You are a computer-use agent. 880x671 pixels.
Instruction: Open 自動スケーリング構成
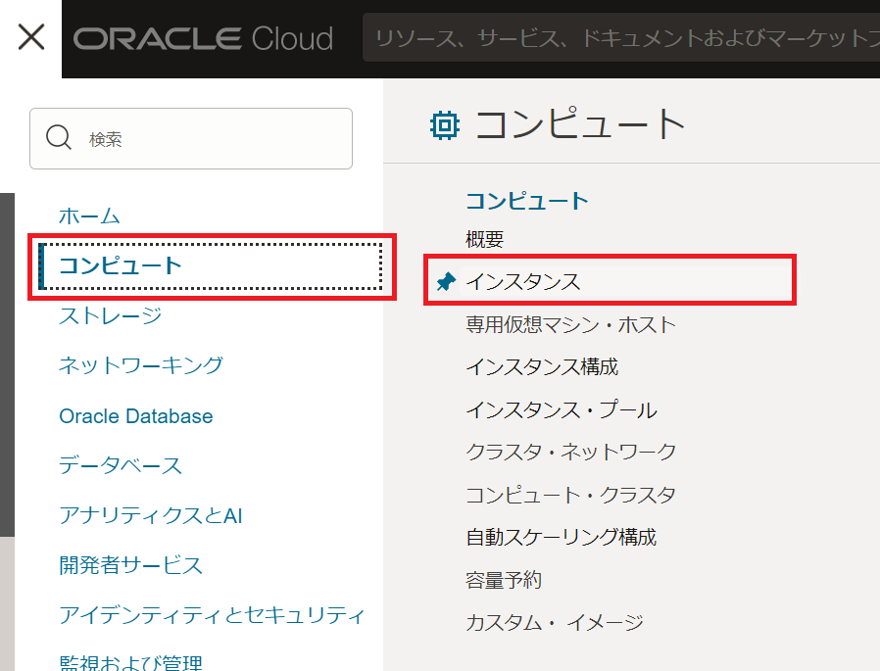(562, 537)
